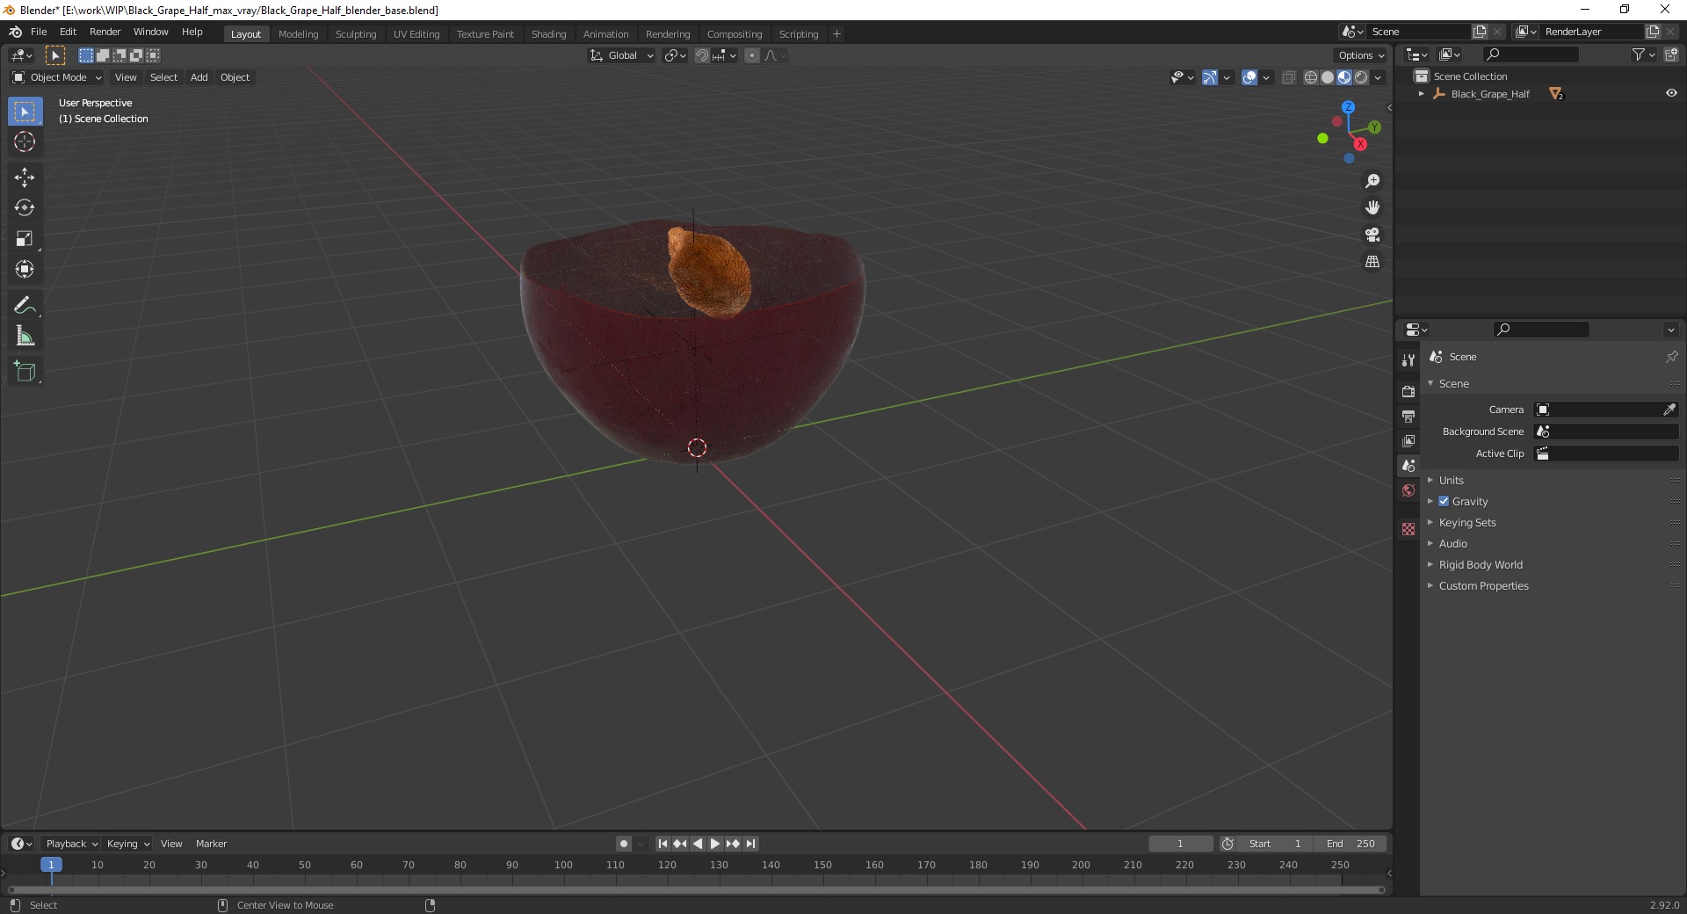1687x914 pixels.
Task: Expand Custom Properties panel
Action: point(1483,585)
